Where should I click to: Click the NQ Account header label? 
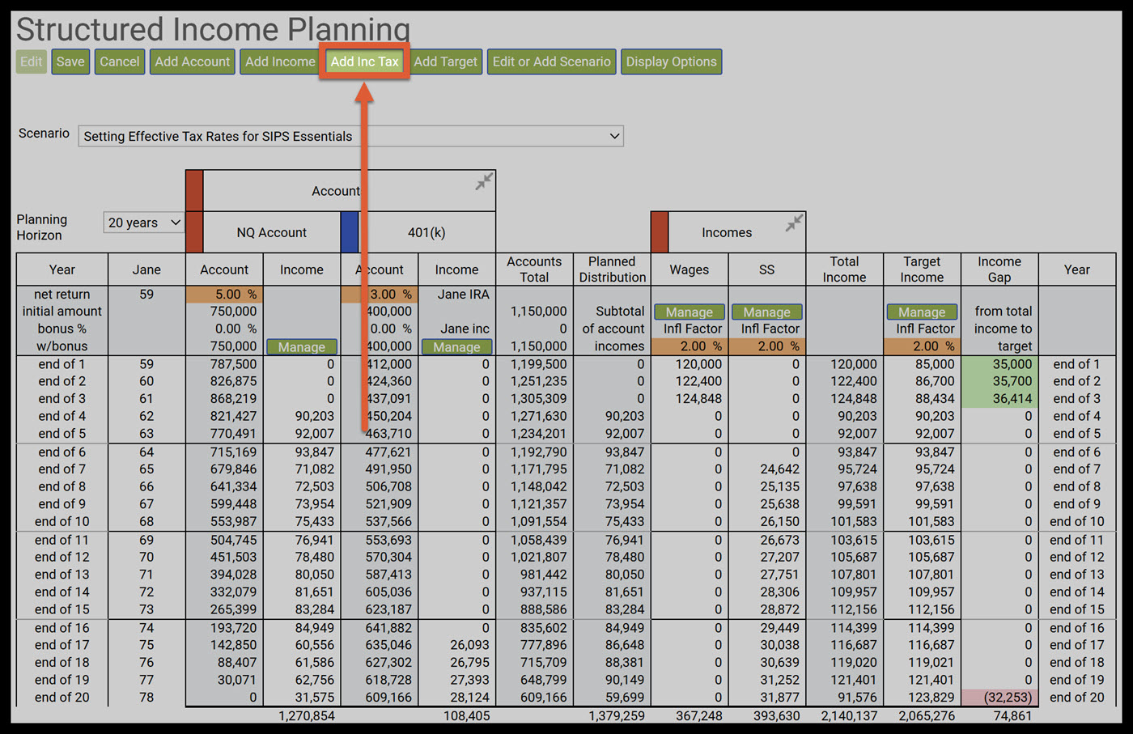(272, 232)
